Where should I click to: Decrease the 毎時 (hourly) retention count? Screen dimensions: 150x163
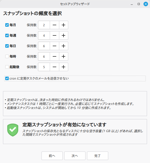pos(54,56)
